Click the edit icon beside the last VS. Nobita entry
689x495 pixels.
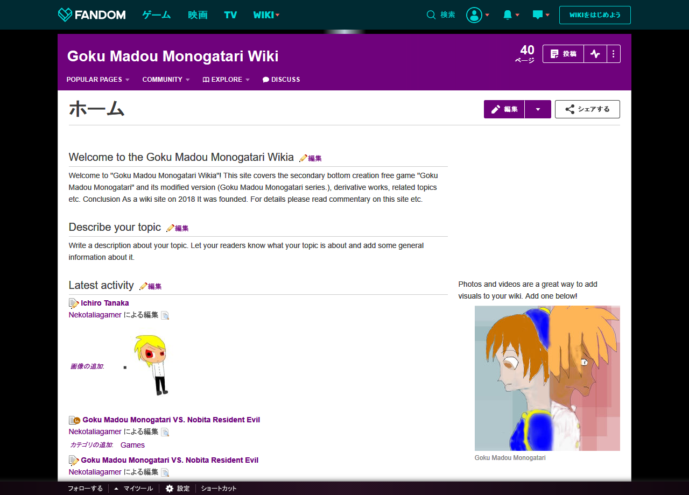click(74, 460)
